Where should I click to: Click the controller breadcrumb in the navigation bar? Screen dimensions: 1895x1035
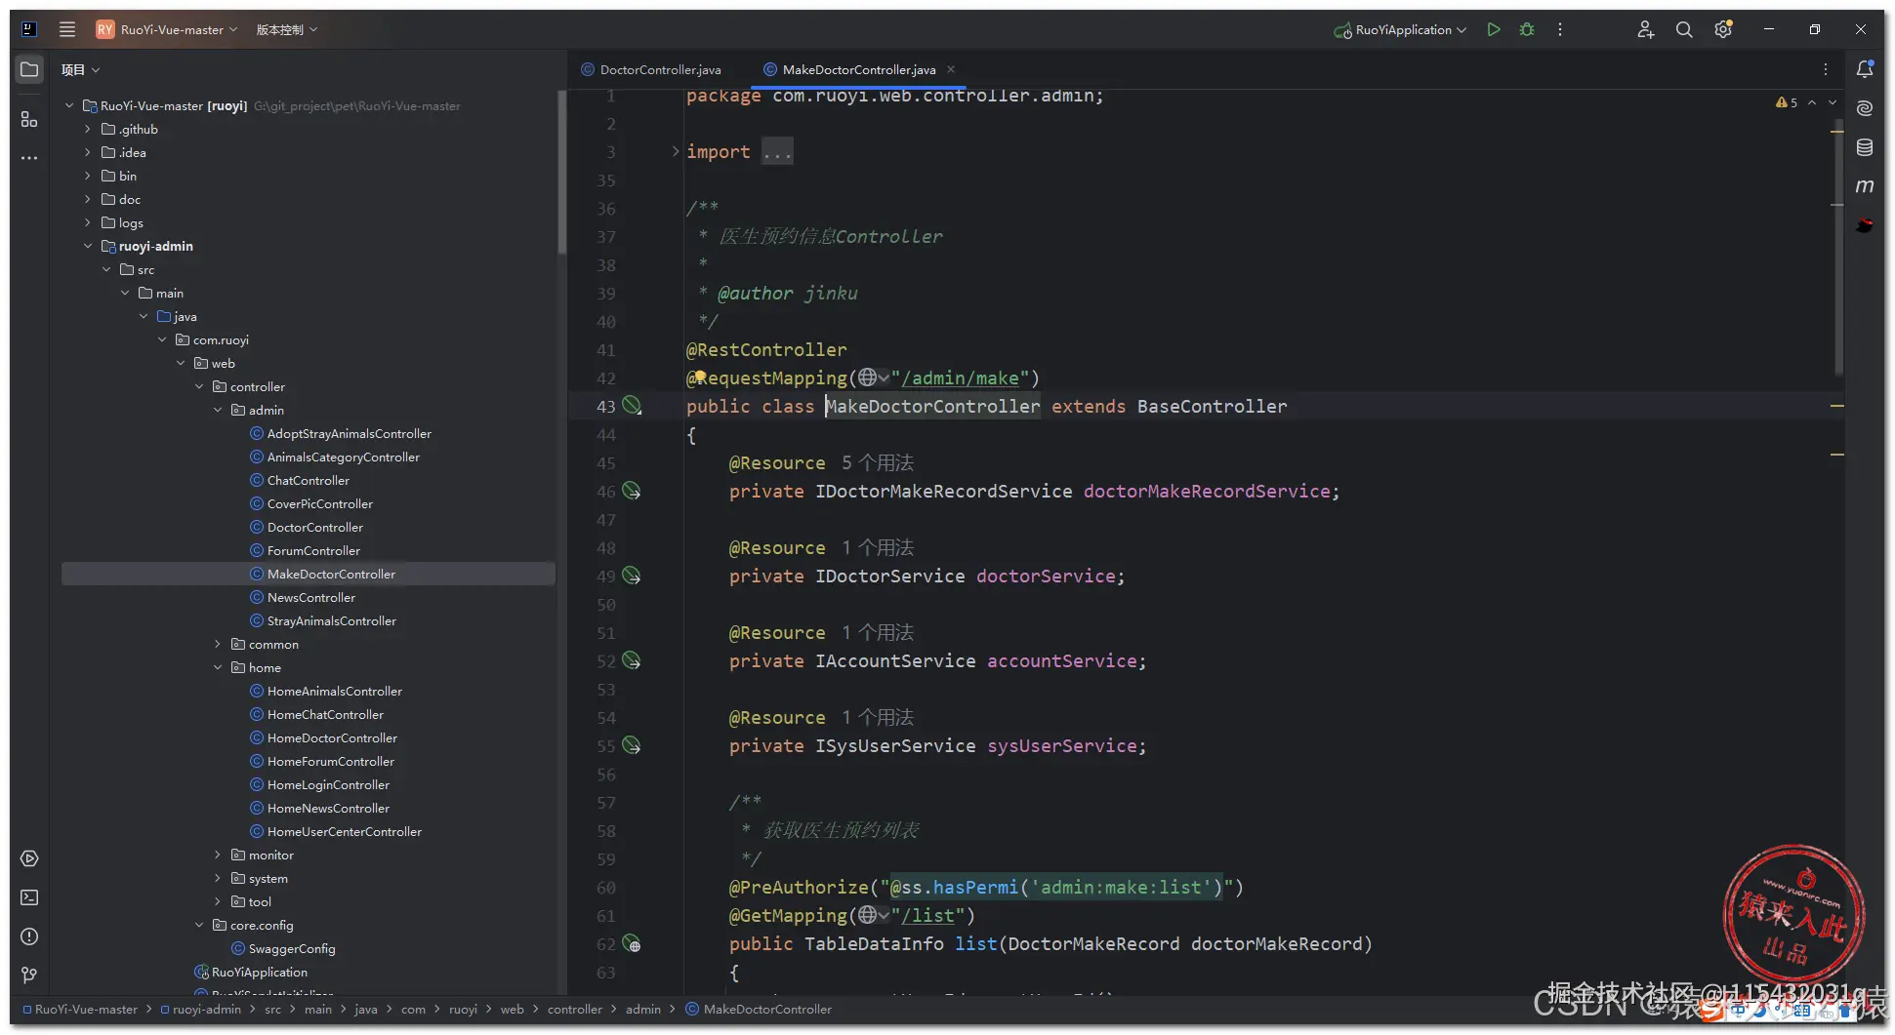575,1009
